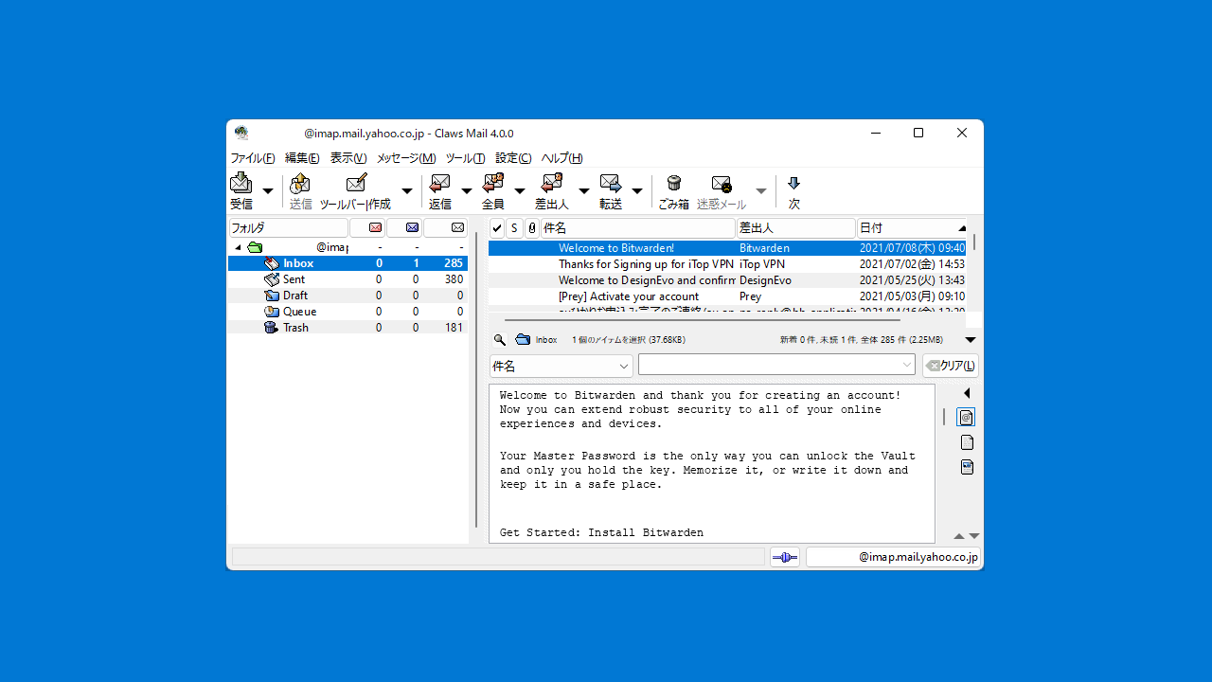
Task: Click the new messages column envelope icon
Action: point(376,227)
